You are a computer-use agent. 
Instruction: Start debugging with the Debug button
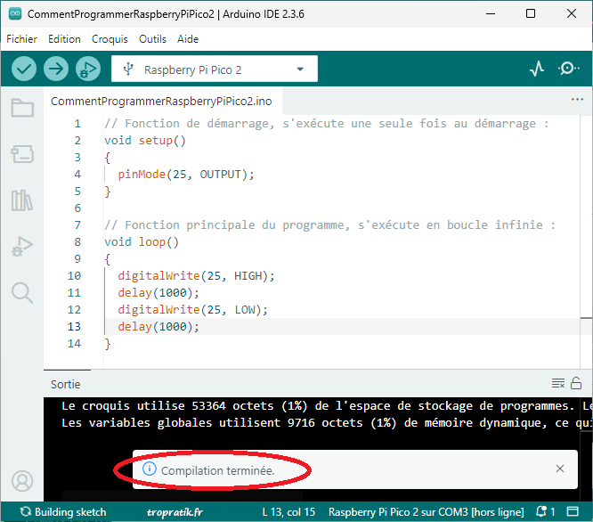click(88, 69)
